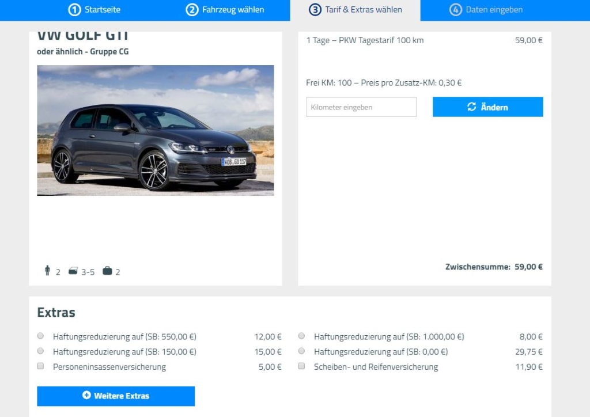The height and width of the screenshot is (417, 590).
Task: Click the step 4 circle number icon
Action: coord(456,10)
